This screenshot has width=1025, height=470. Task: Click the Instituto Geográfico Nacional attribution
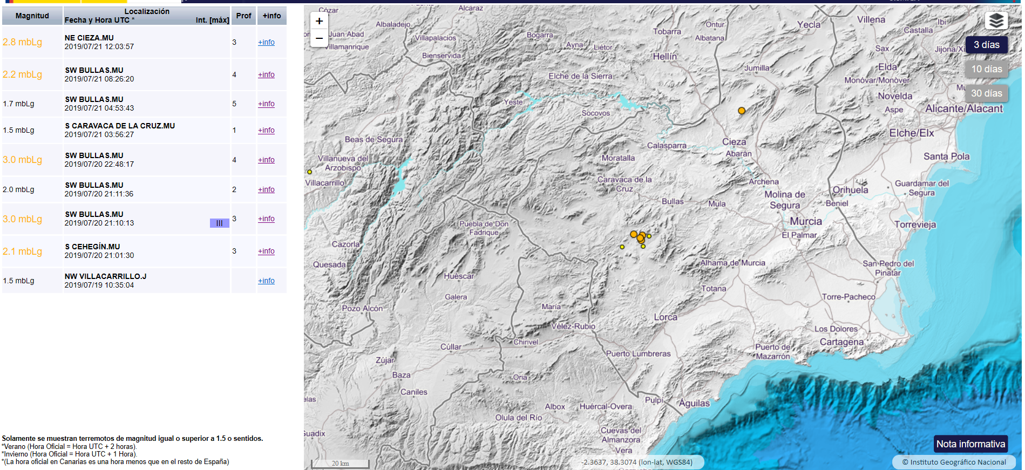click(954, 462)
